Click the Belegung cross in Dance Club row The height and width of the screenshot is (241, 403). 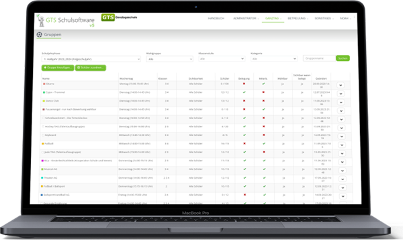(244, 100)
